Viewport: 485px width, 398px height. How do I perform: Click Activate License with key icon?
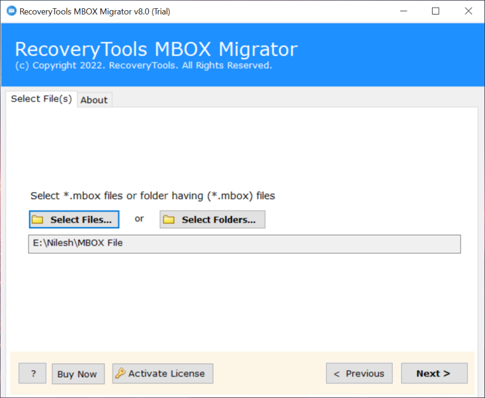click(163, 373)
